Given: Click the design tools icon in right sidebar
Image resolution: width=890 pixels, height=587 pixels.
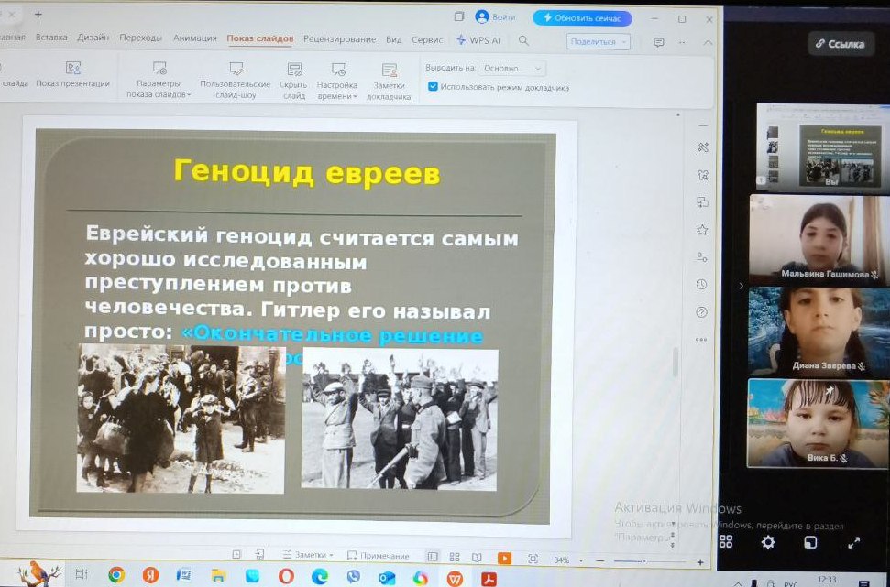Looking at the screenshot, I should point(703,147).
